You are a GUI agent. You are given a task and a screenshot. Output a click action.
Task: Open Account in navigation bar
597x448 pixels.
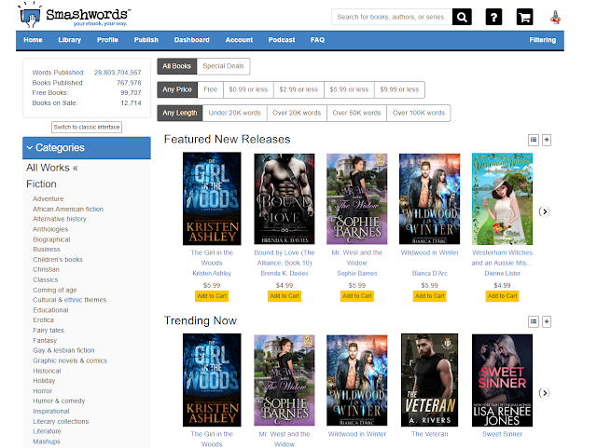[x=239, y=40]
